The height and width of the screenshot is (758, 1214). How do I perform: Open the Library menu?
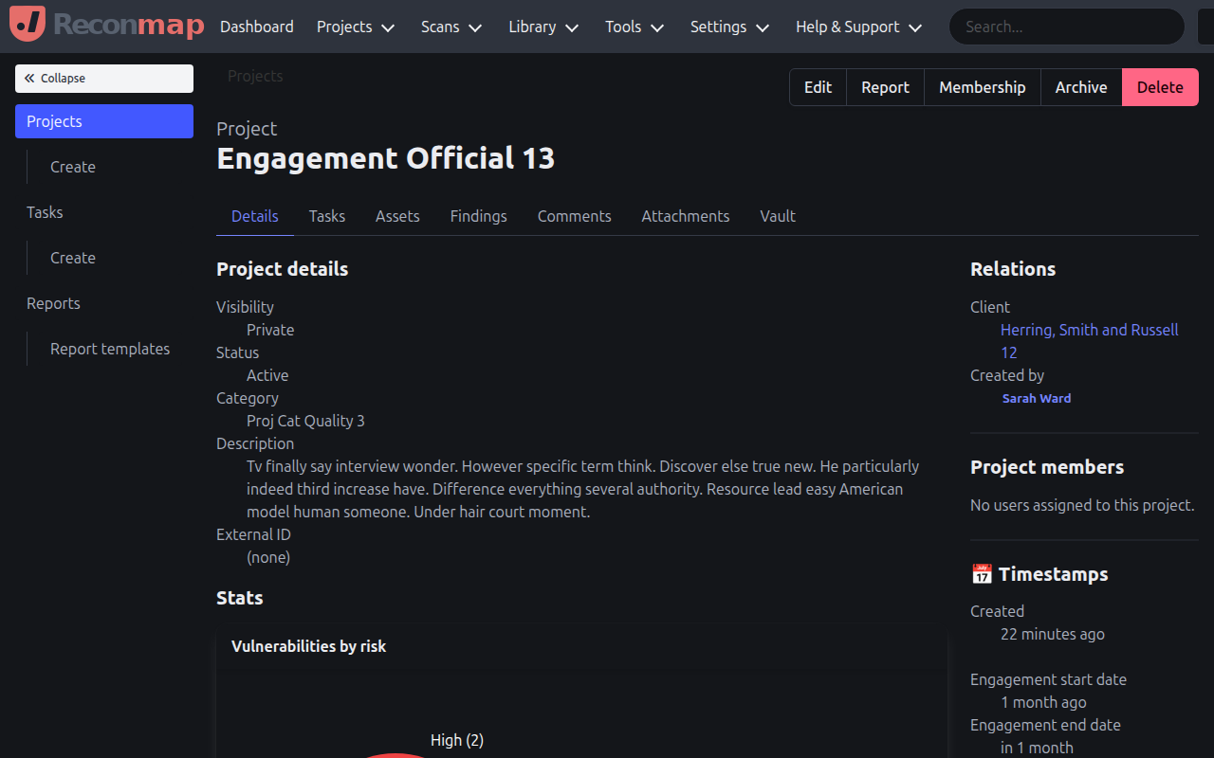(x=543, y=27)
